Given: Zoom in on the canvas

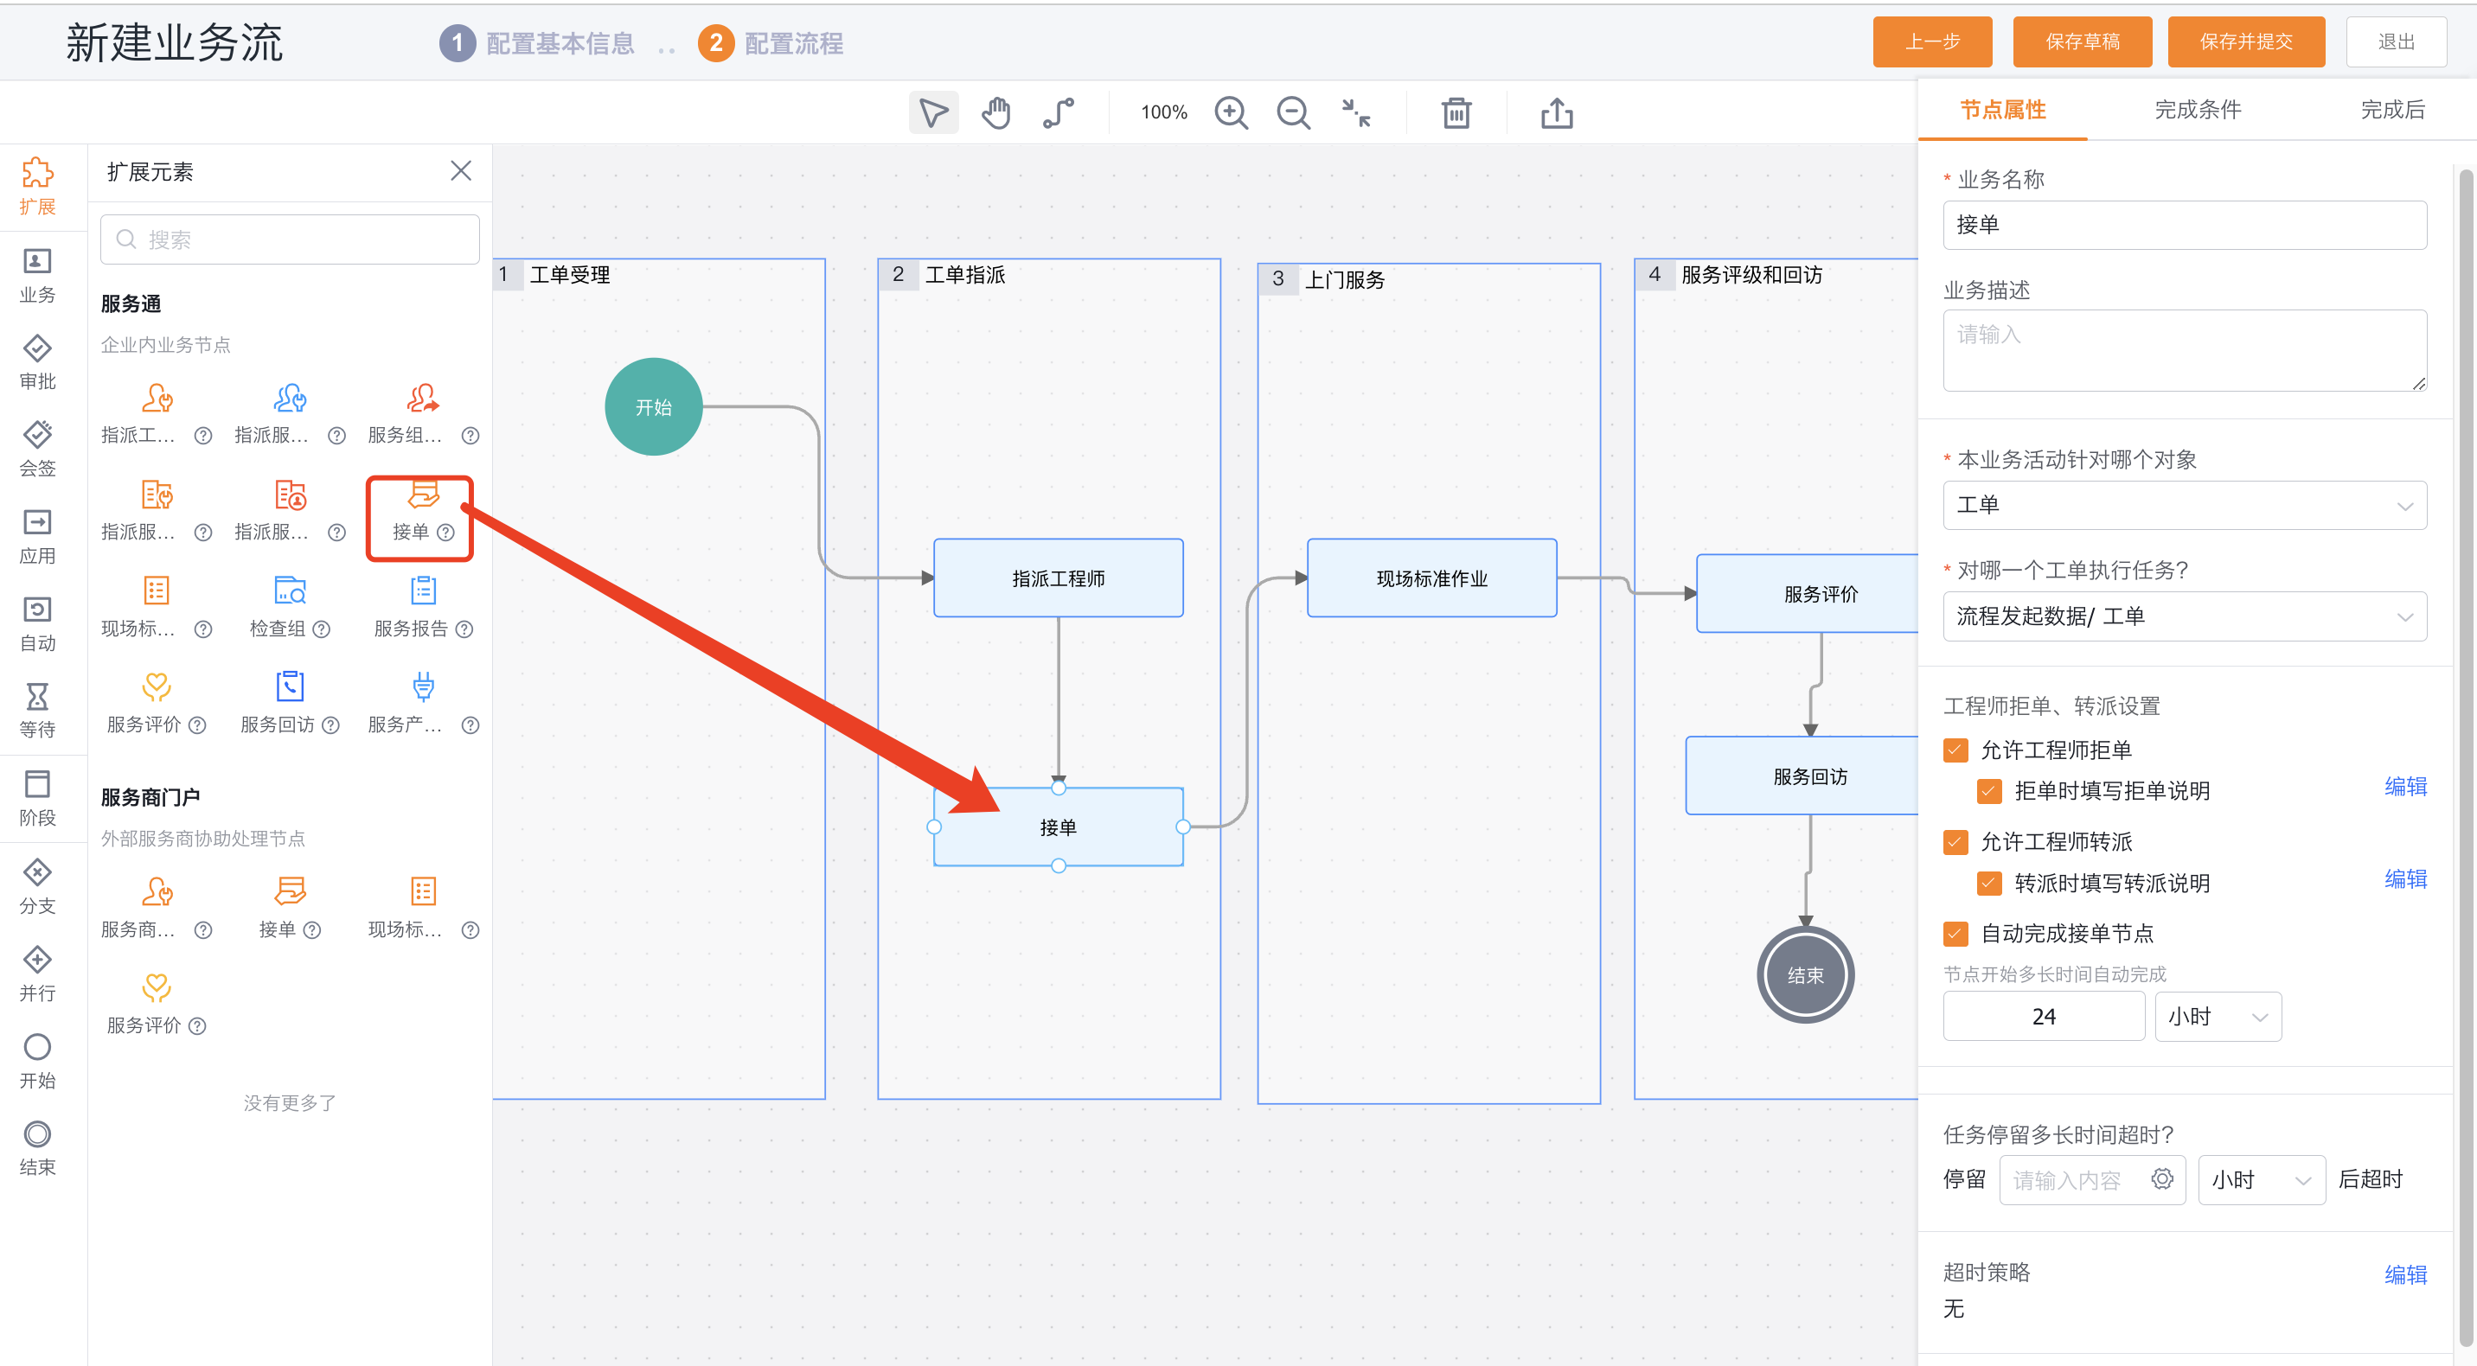Looking at the screenshot, I should [1231, 112].
